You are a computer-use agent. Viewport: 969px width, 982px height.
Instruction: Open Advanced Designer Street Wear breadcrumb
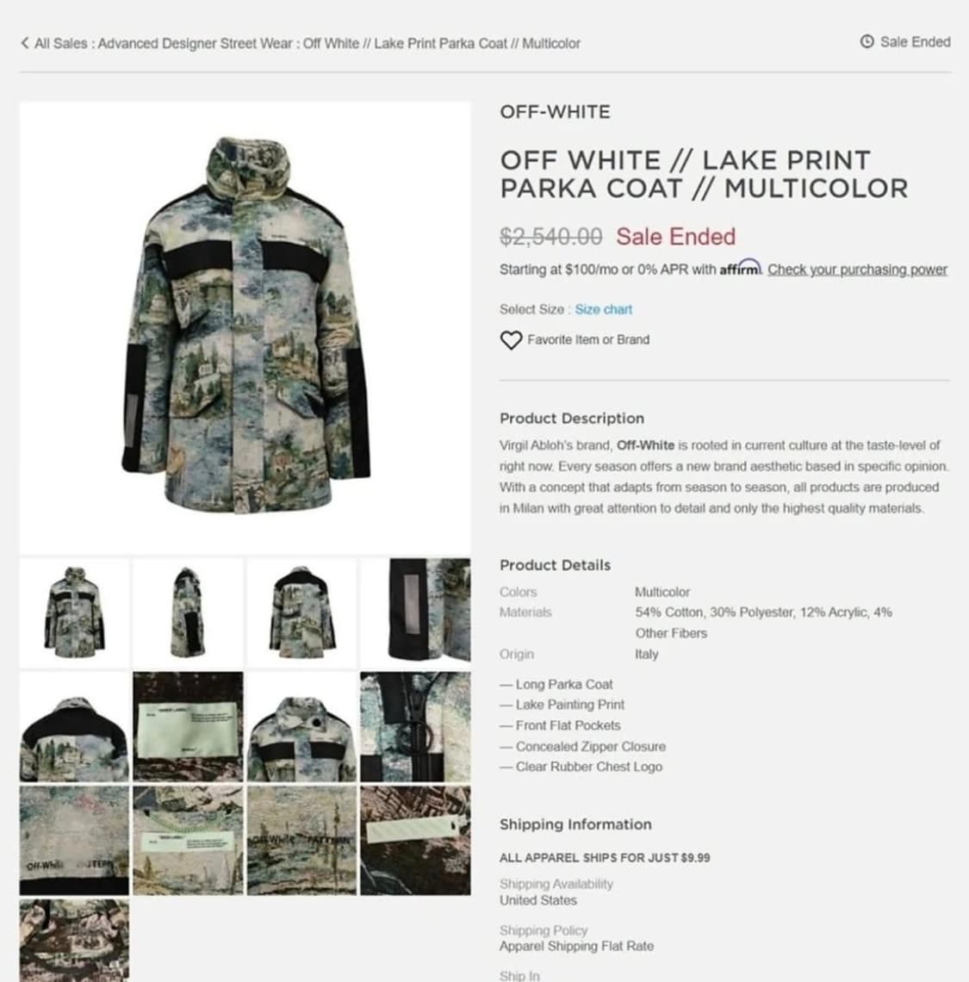point(195,43)
